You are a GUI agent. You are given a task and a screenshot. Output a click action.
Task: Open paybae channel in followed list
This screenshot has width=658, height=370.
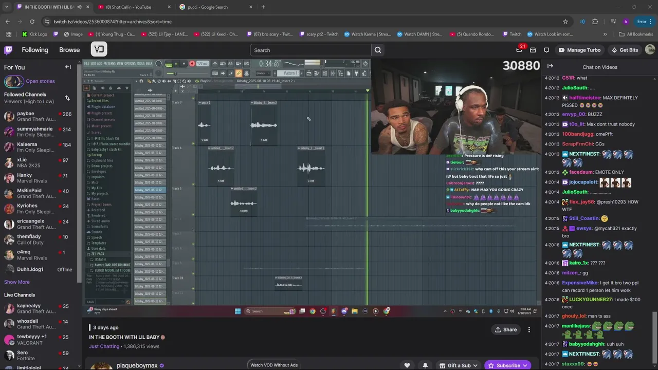(x=39, y=116)
